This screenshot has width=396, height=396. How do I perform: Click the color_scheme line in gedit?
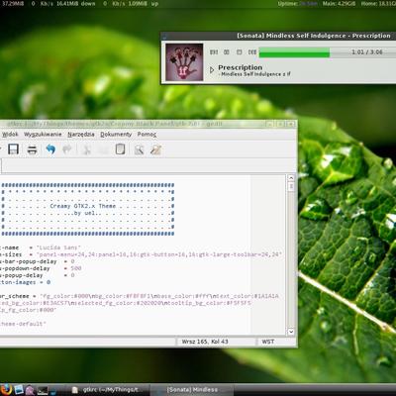pyautogui.click(x=140, y=296)
